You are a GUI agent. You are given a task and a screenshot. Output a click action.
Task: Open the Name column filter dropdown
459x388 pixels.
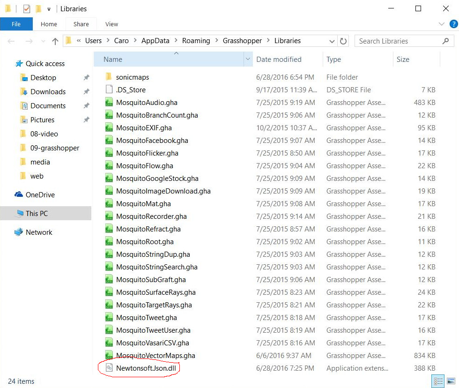tap(248, 59)
